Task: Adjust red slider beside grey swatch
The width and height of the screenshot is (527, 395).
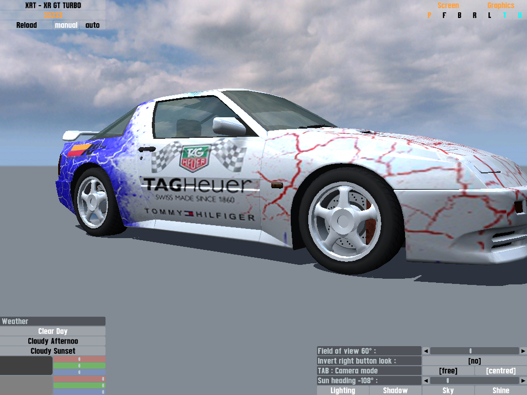Action: click(x=79, y=379)
